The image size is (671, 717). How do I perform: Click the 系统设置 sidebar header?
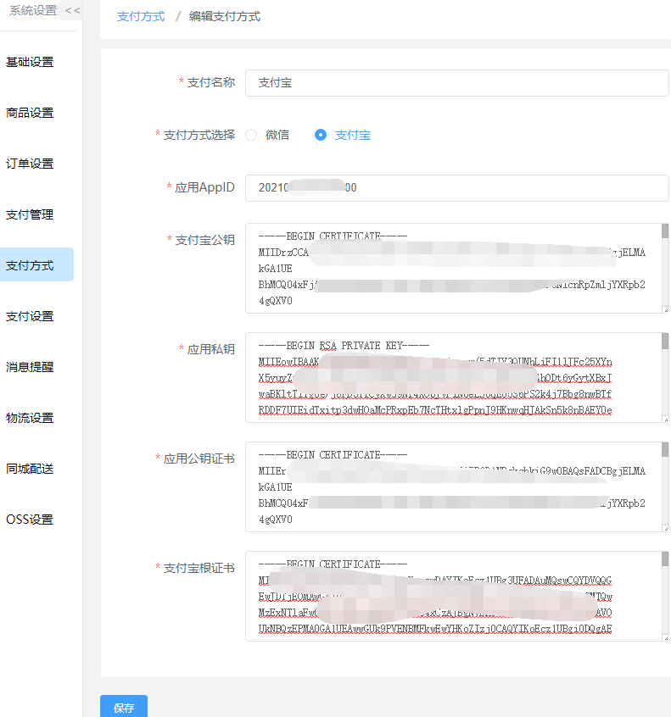33,10
